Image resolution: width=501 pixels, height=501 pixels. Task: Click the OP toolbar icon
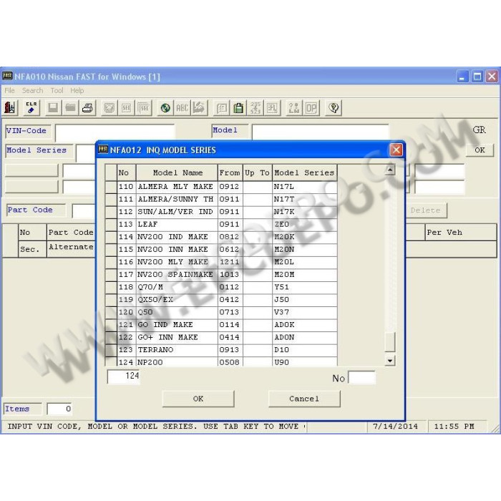pos(311,107)
